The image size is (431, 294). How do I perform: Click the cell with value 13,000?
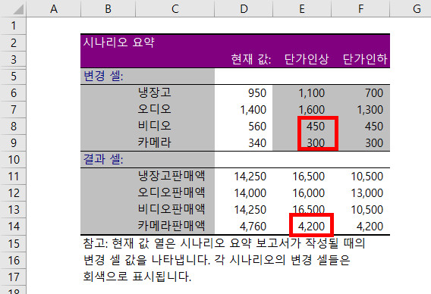point(360,193)
